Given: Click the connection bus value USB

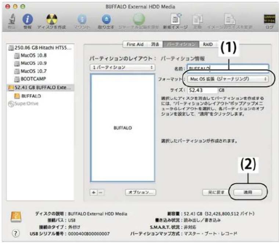Looking at the screenshot, I should (x=72, y=220).
